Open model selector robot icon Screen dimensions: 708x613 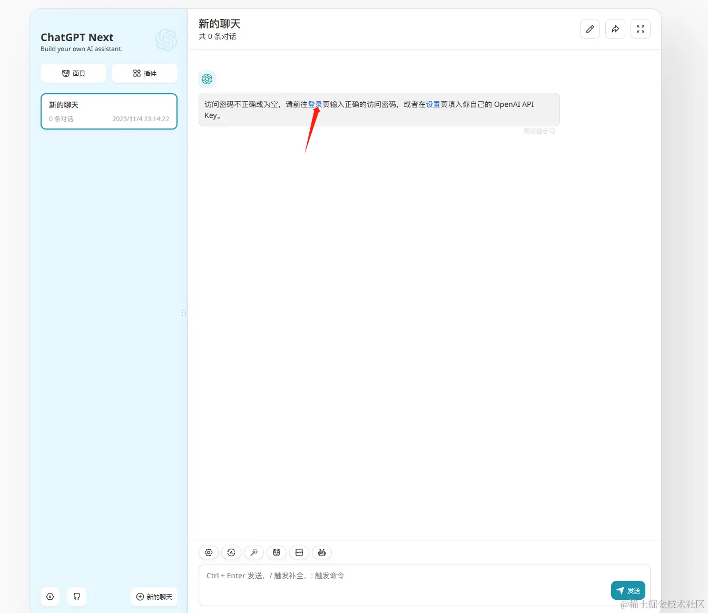point(322,552)
